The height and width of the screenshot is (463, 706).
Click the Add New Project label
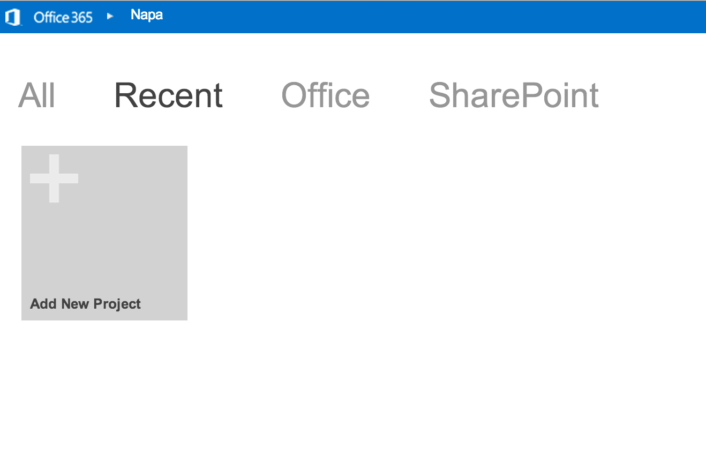click(x=85, y=304)
